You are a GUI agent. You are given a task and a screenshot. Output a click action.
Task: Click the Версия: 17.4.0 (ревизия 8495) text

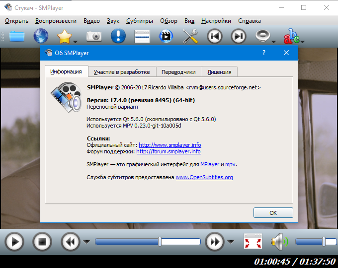pos(141,100)
